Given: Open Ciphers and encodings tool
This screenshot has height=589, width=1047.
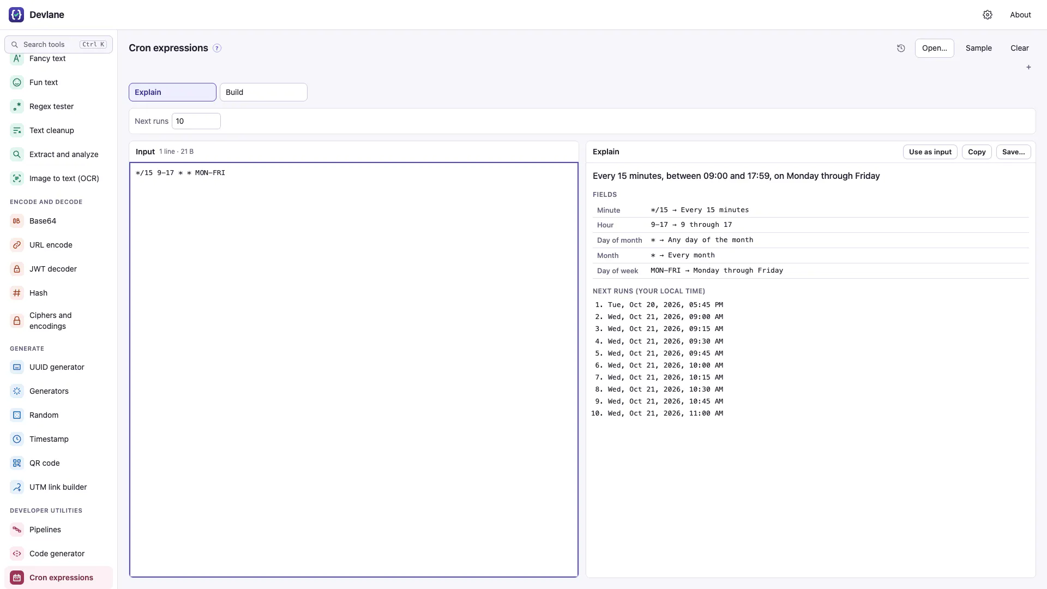Looking at the screenshot, I should [x=58, y=321].
